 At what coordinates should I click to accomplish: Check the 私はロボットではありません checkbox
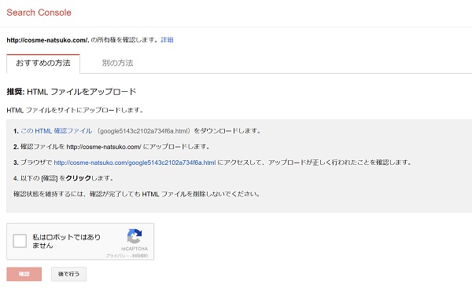(20, 241)
